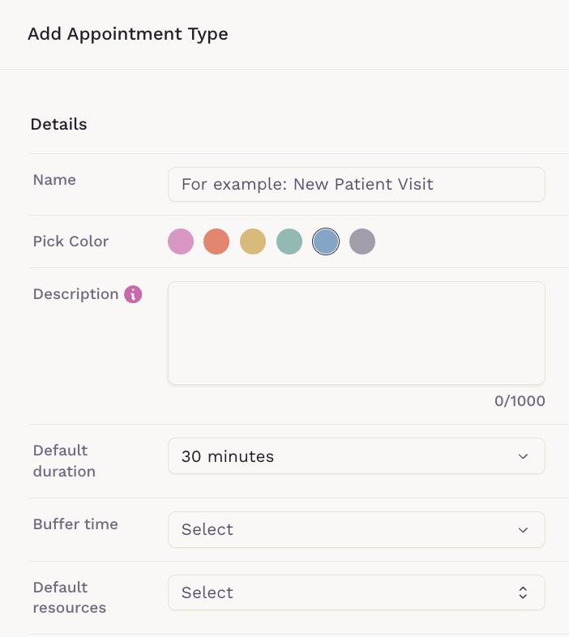Click the Details section heading

[58, 125]
